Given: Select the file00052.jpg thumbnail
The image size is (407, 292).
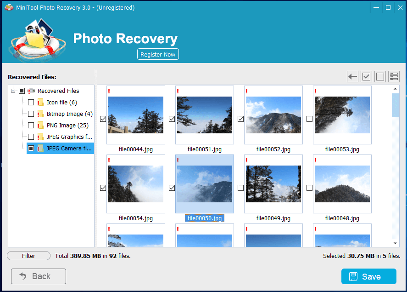Looking at the screenshot, I should (x=273, y=115).
